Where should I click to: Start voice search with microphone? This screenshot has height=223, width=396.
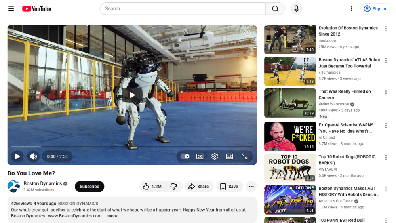tap(296, 9)
